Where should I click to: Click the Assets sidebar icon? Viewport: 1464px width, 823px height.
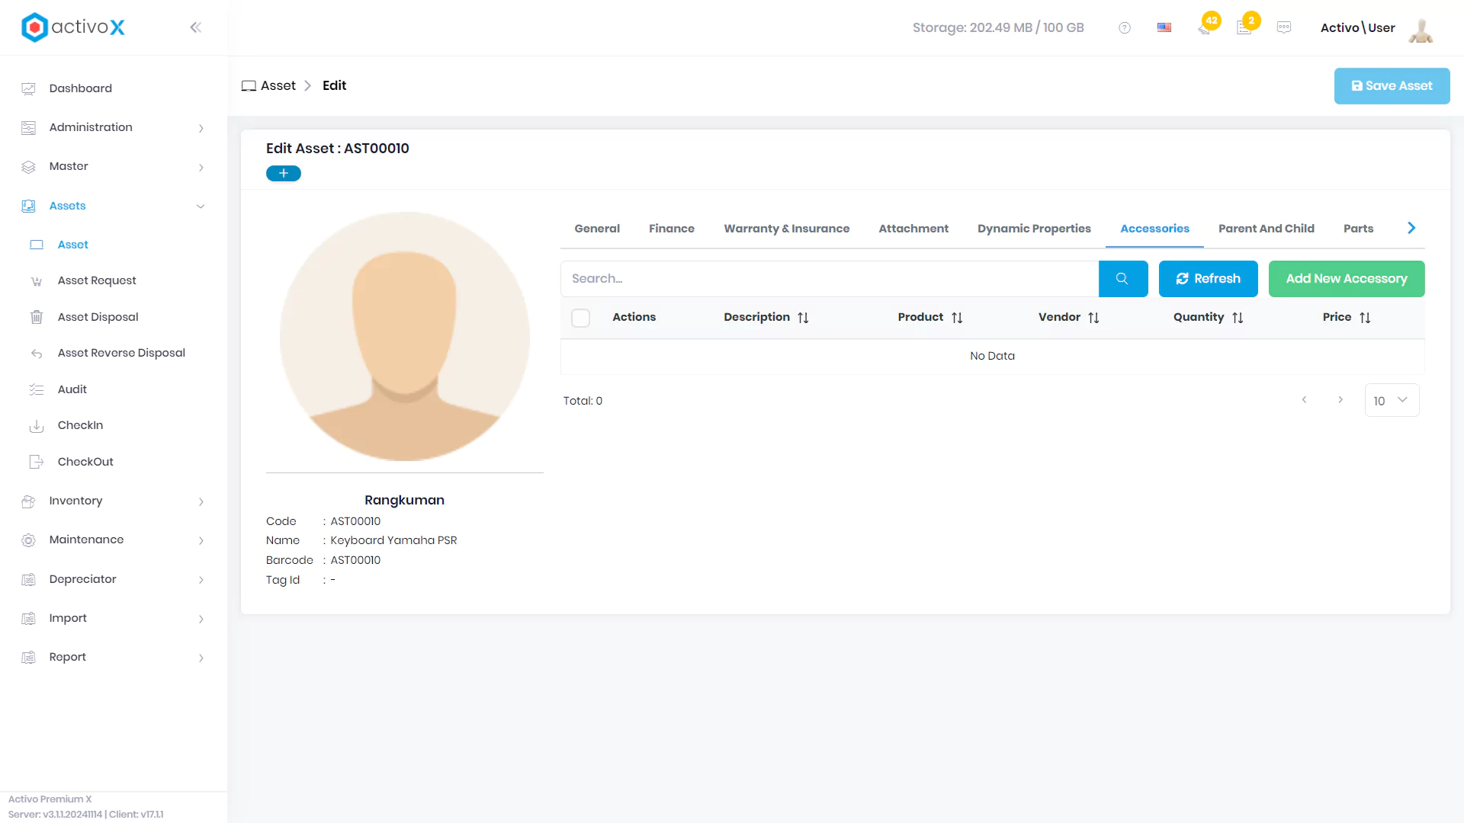point(29,206)
